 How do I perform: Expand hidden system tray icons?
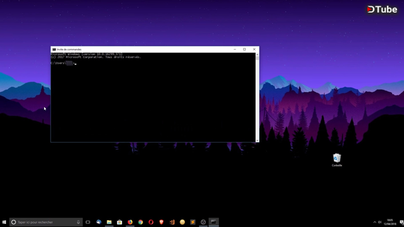tap(374, 222)
